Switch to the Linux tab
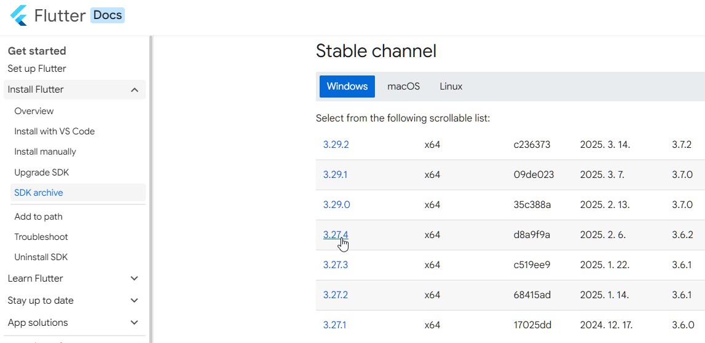 [x=451, y=86]
